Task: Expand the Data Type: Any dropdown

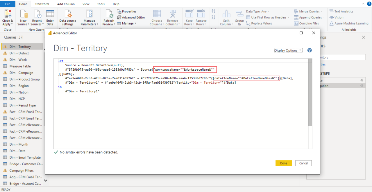Action: [x=258, y=11]
